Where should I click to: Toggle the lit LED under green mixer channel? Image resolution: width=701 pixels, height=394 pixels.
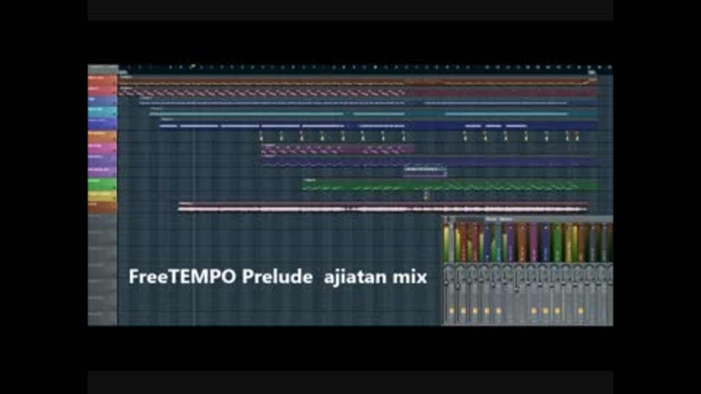tap(557, 311)
